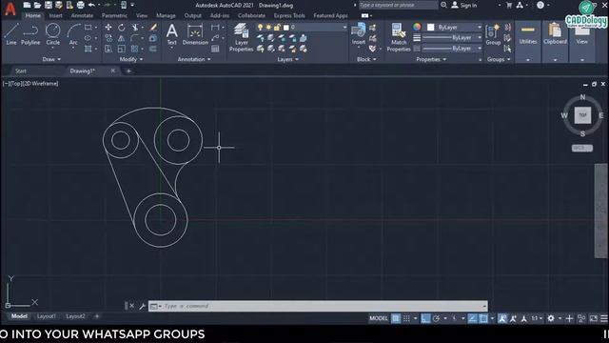Expand the Block panel
Viewport: 609px width, 343px height.
point(366,59)
